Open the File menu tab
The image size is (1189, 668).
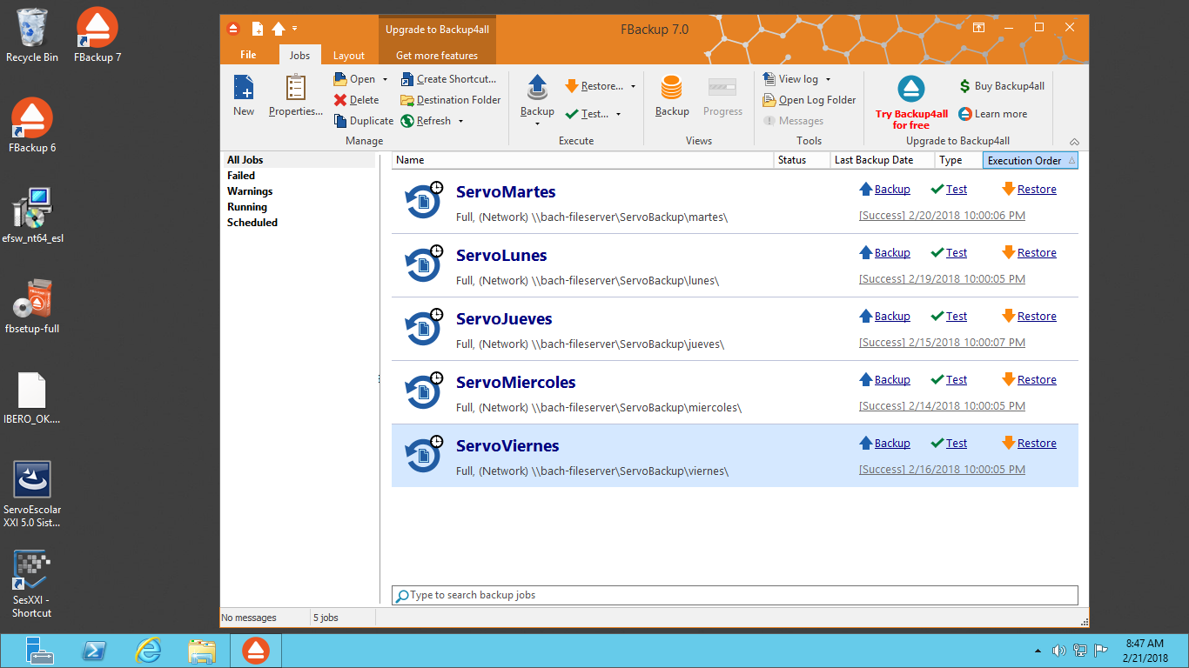point(248,55)
